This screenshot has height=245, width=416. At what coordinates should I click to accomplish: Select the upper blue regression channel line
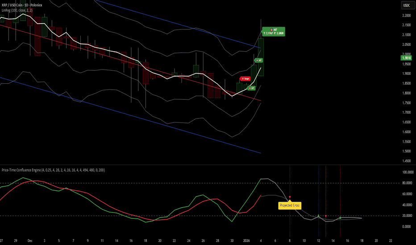(178, 24)
